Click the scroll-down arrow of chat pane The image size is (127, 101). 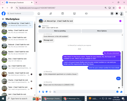click(x=122, y=88)
